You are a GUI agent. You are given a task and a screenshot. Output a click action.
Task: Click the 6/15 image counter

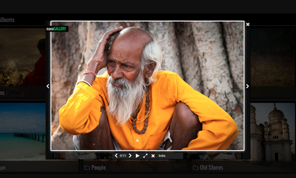(x=123, y=156)
